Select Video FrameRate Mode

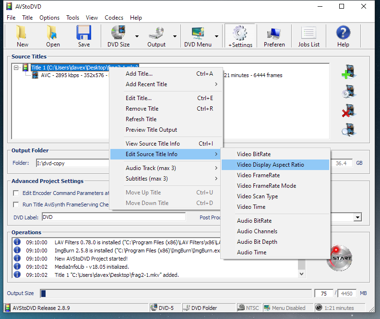[275, 186]
